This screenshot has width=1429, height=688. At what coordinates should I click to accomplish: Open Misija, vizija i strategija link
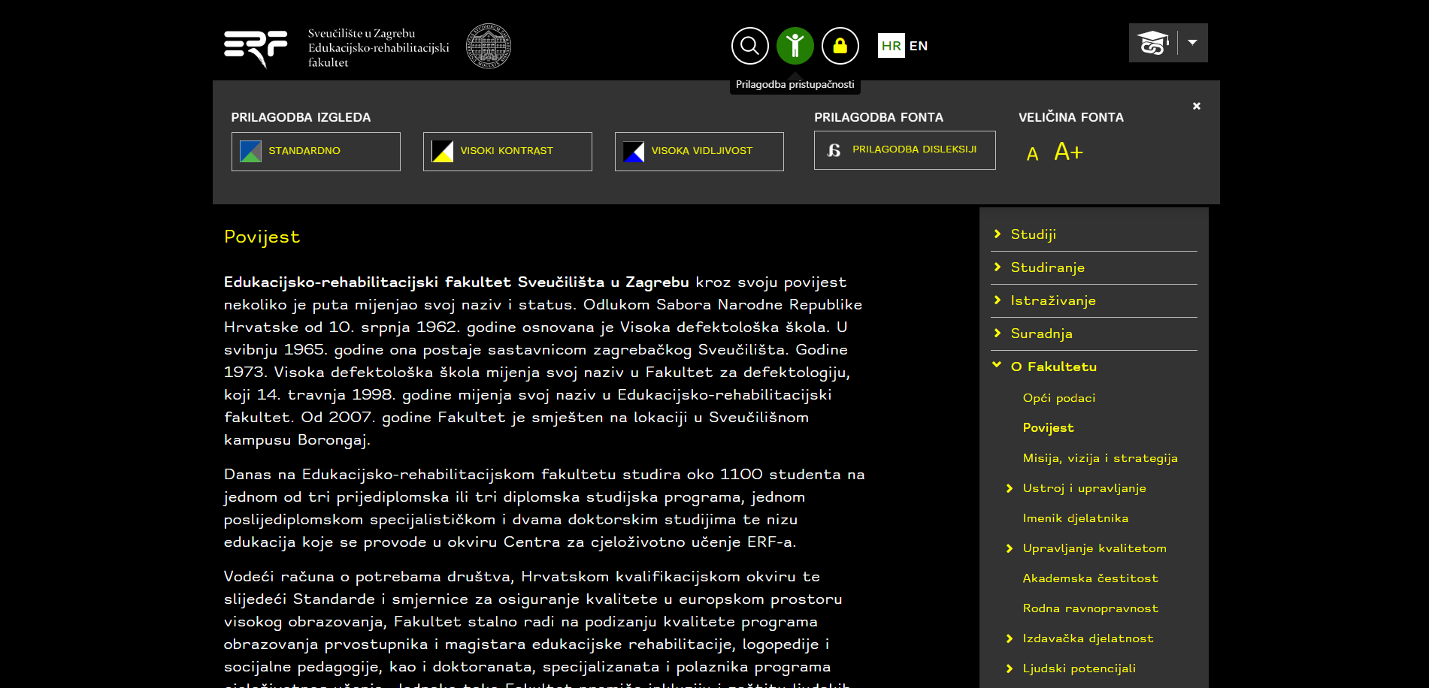pos(1100,458)
